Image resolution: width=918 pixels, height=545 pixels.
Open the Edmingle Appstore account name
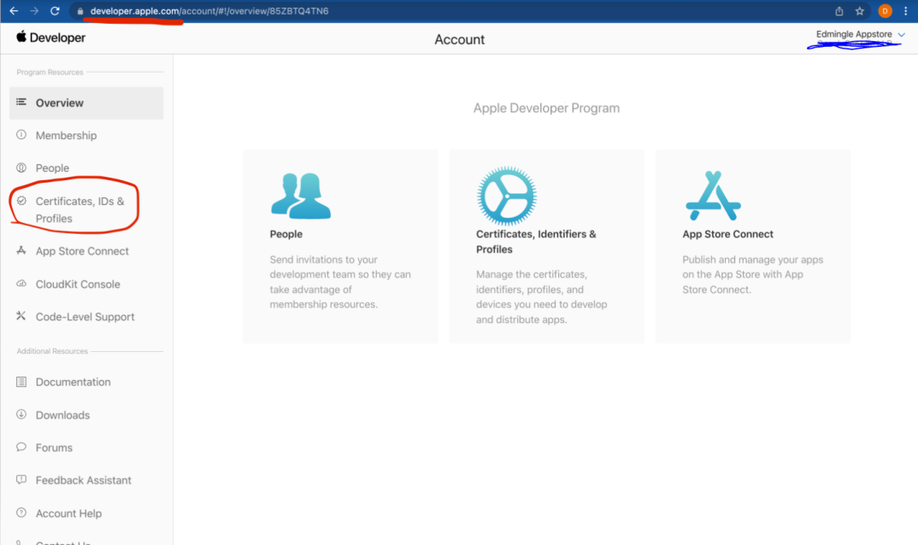(854, 34)
